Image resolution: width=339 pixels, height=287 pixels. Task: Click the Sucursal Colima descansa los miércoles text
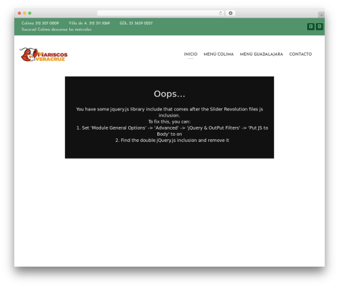point(56,29)
